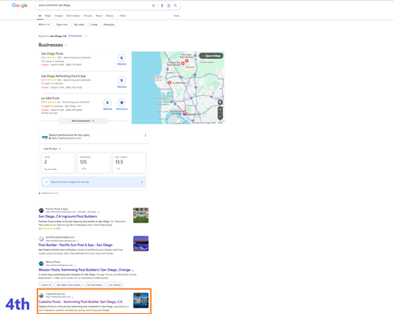Click the Choose area link
This screenshot has height=314, width=394.
click(75, 36)
